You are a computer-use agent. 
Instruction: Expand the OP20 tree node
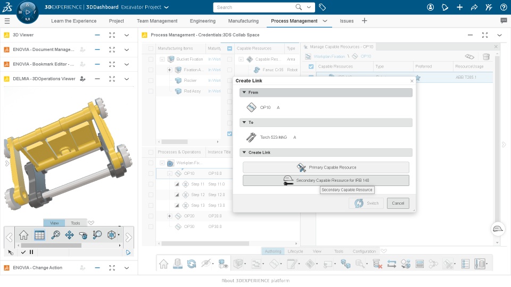pos(169,216)
